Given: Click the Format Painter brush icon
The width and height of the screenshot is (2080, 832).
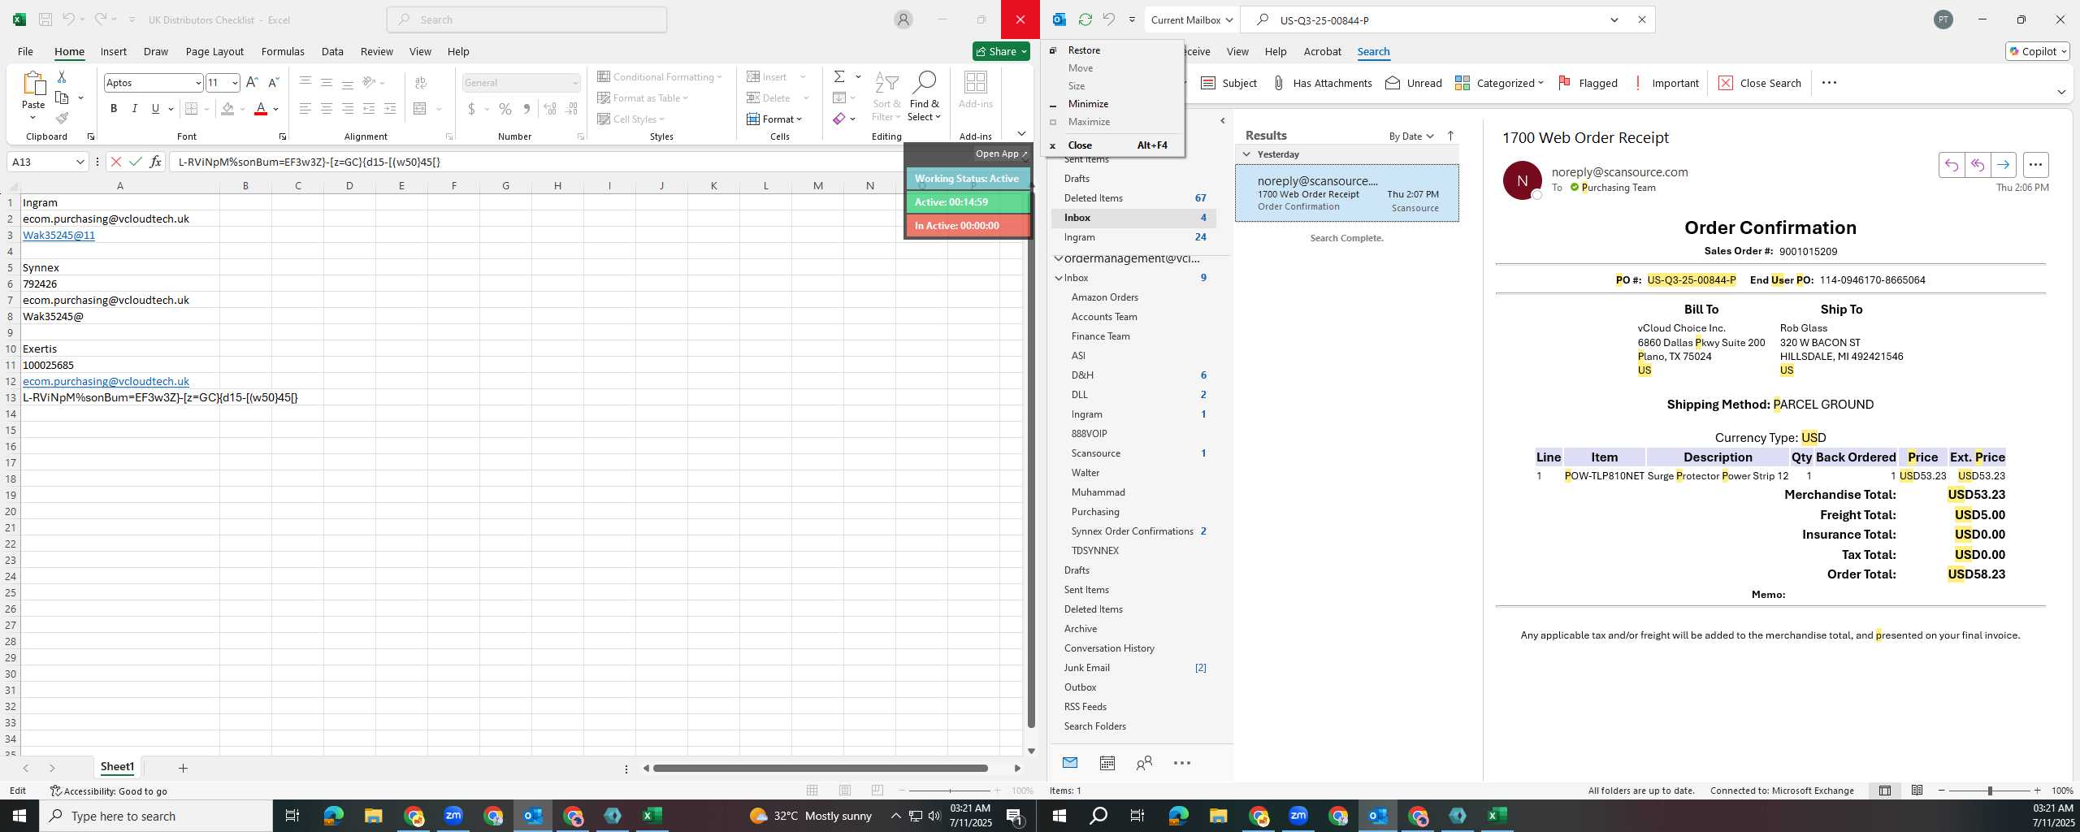Looking at the screenshot, I should tap(62, 119).
